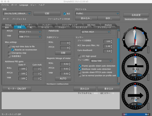This screenshot has width=152, height=116.
Task: Click the 保存... button
Action: click(x=109, y=18)
